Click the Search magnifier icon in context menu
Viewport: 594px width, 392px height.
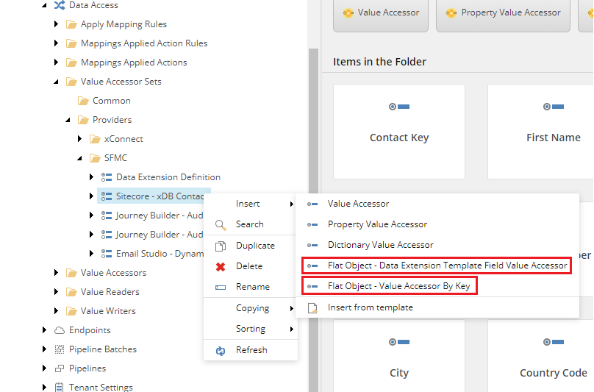pyautogui.click(x=221, y=225)
